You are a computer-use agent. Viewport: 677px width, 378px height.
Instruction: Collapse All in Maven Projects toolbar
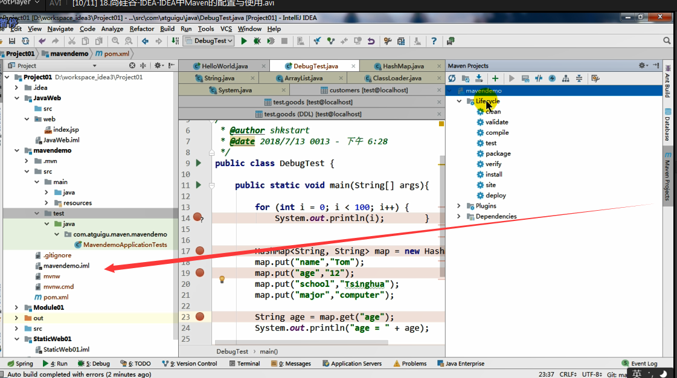coord(579,78)
